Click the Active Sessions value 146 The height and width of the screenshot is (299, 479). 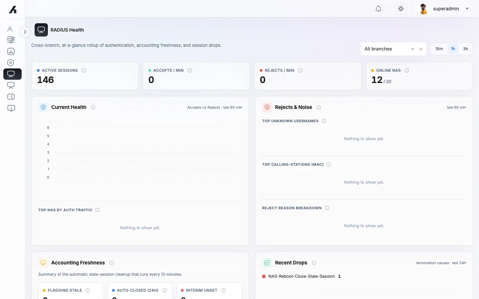(x=46, y=80)
